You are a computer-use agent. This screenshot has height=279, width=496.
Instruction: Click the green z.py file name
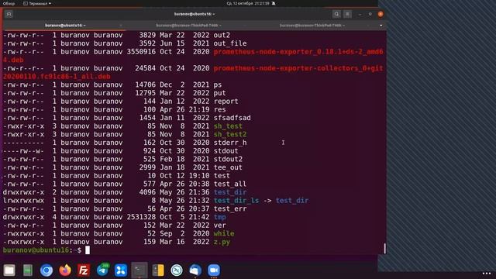tap(222, 242)
